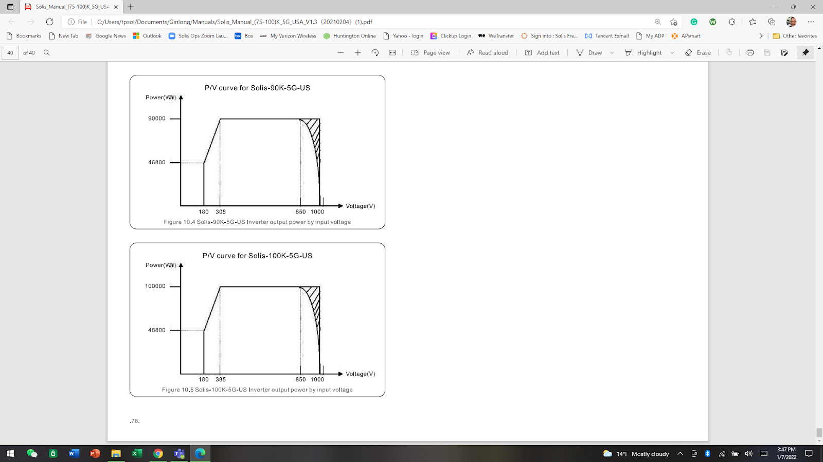Open the Windows Start menu
823x462 pixels.
pos(10,453)
